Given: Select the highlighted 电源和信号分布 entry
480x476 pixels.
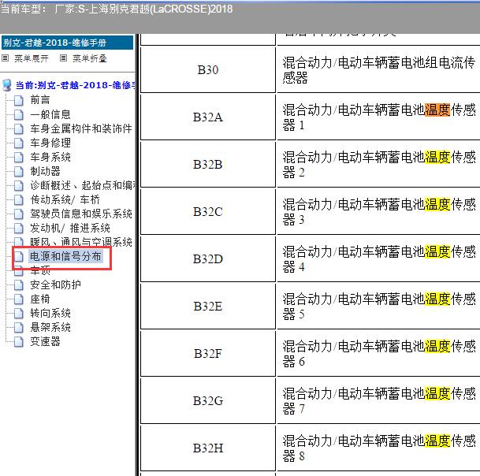Looking at the screenshot, I should 65,256.
